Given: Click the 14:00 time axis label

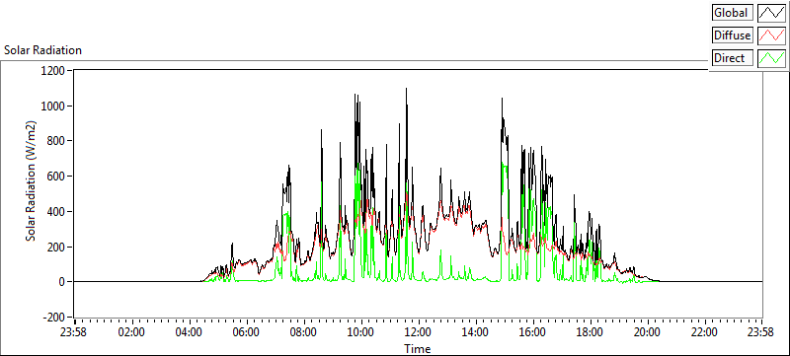Looking at the screenshot, I should pyautogui.click(x=475, y=332).
